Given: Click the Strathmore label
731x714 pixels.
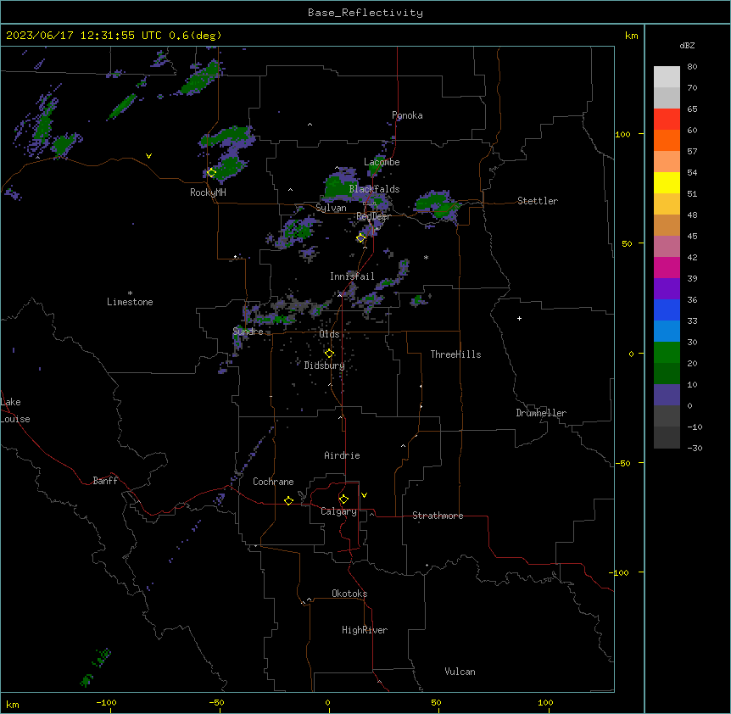Looking at the screenshot, I should click(438, 516).
